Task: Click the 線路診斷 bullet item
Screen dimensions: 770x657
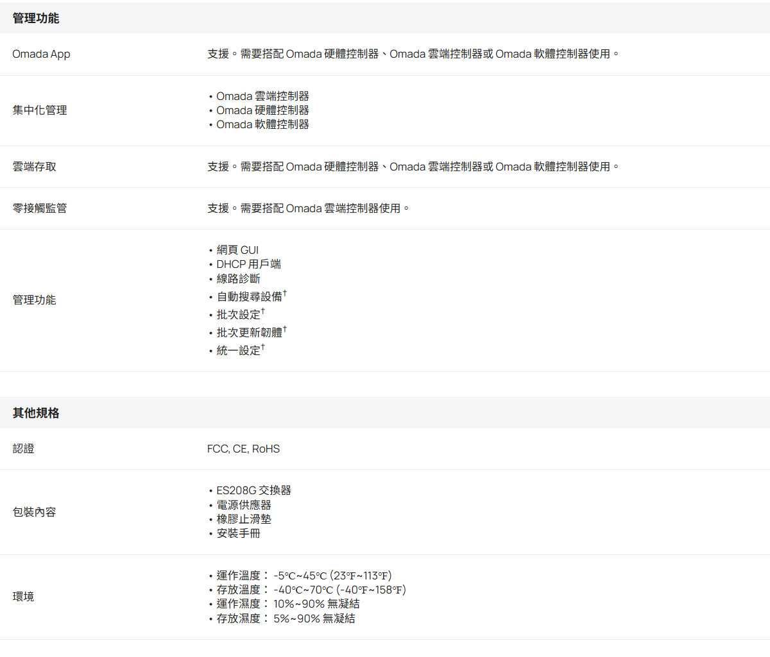Action: pos(238,279)
